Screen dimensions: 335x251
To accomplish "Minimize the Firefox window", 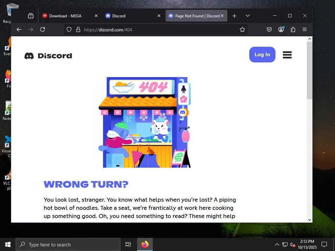I will point(275,16).
